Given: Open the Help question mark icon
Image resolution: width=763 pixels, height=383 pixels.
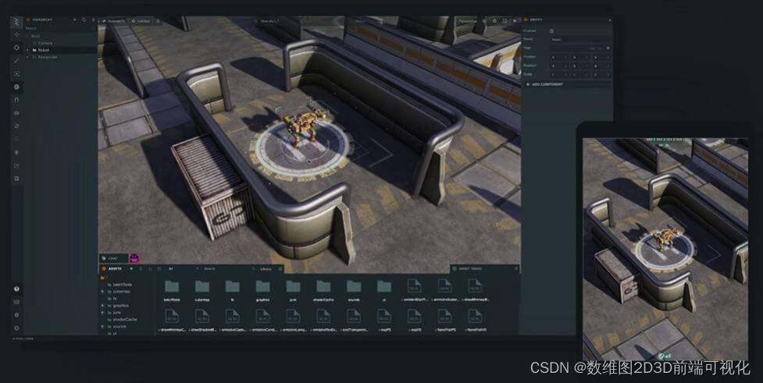Looking at the screenshot, I should 16,289.
